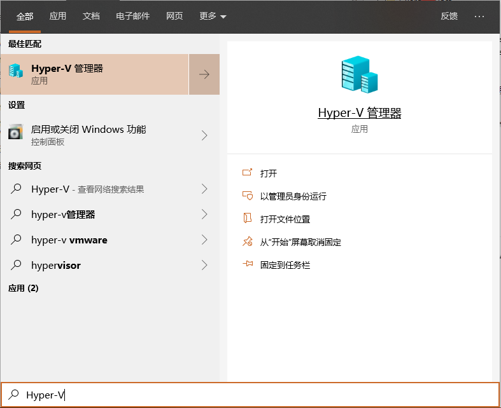
Task: Click the unpin from Start icon
Action: 247,241
